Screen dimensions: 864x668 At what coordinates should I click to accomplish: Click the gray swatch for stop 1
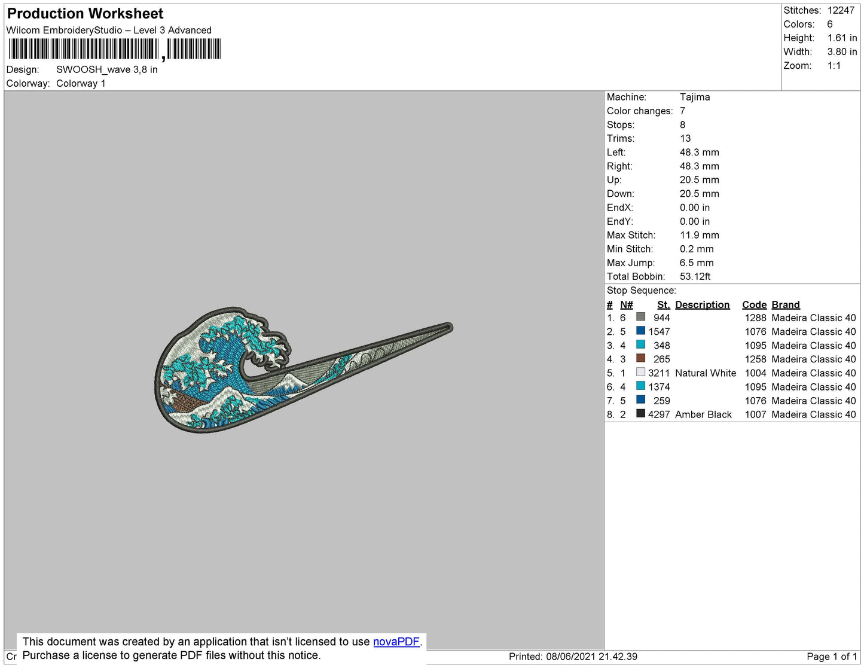point(640,317)
